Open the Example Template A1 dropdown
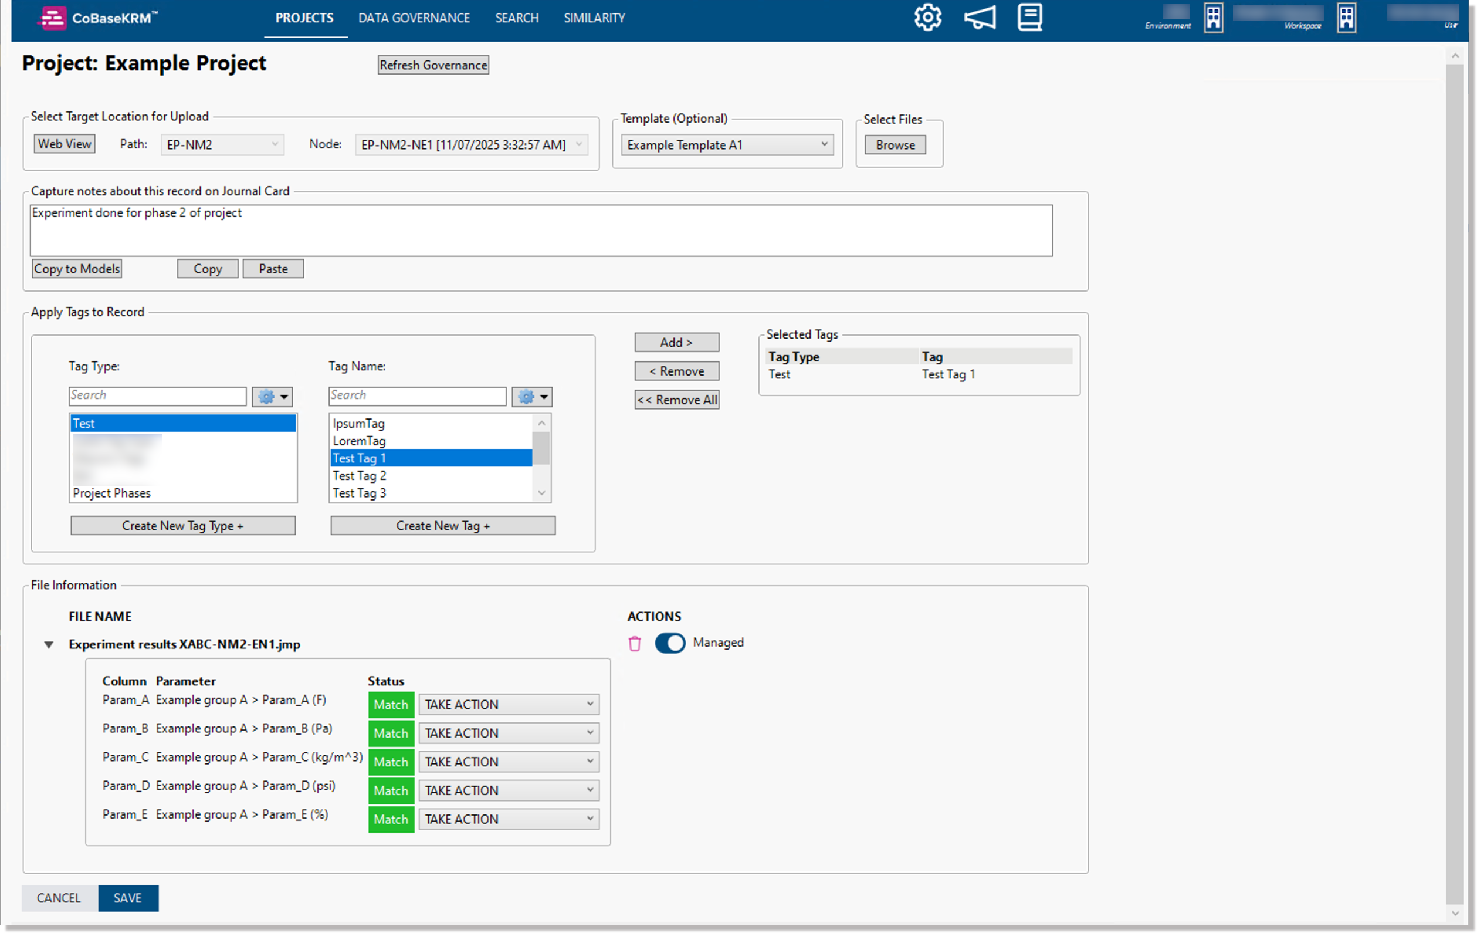The width and height of the screenshot is (1477, 933). (824, 145)
